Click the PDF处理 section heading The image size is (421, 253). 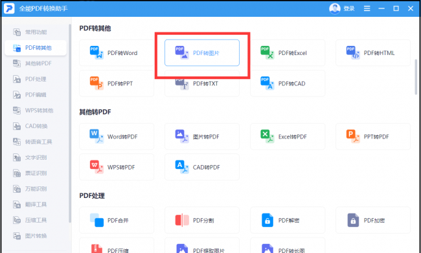tap(92, 195)
